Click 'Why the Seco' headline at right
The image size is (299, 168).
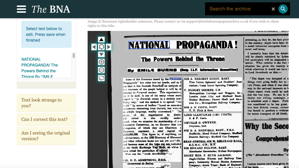click(267, 126)
